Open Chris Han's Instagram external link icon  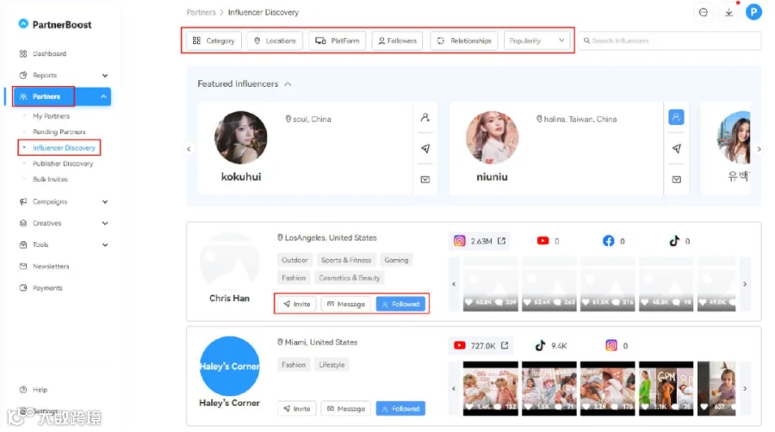tap(501, 241)
